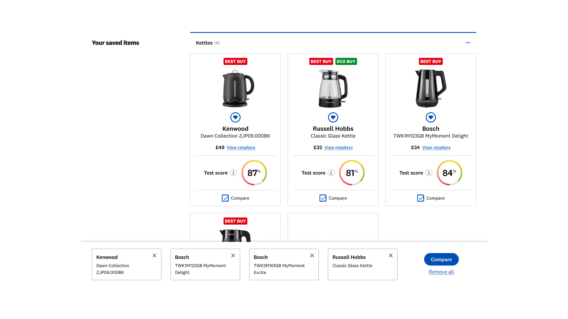Viewport: 568px width, 319px height.
Task: Uncheck Compare for Russell Hobbs Glass Kettle
Action: click(323, 198)
